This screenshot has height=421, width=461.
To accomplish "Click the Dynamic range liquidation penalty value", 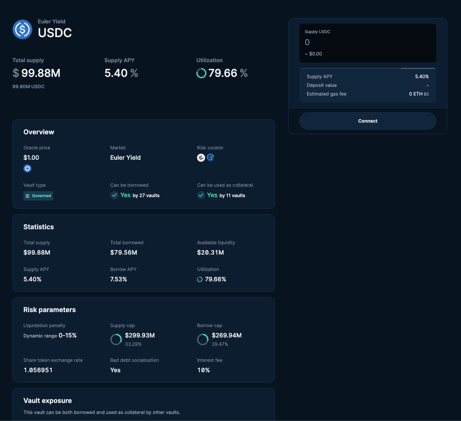I will click(50, 335).
